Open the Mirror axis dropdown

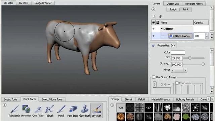click(185, 70)
